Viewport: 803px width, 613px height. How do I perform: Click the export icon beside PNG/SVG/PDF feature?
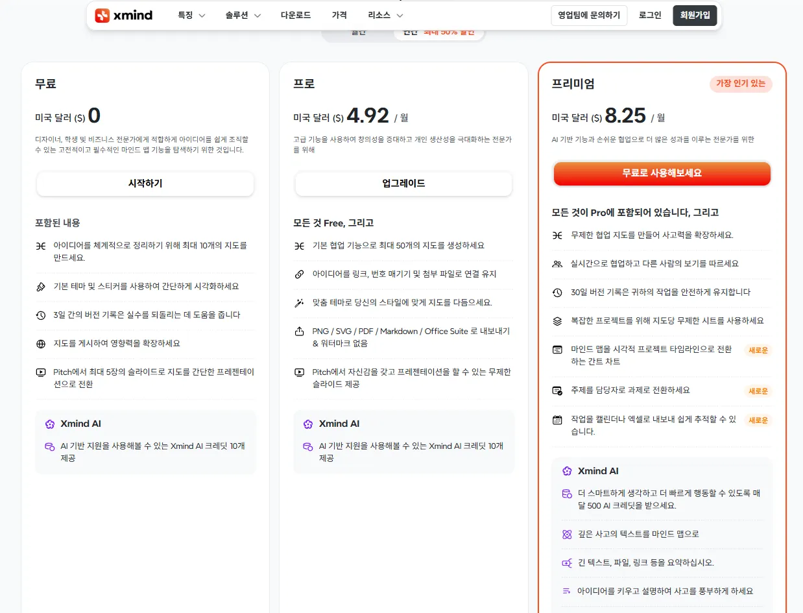[299, 331]
